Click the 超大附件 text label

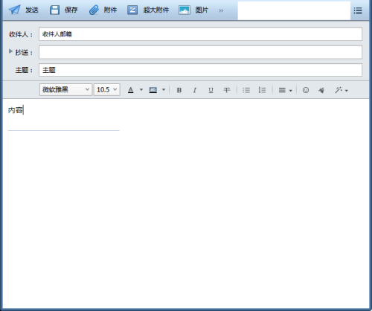[x=156, y=10]
